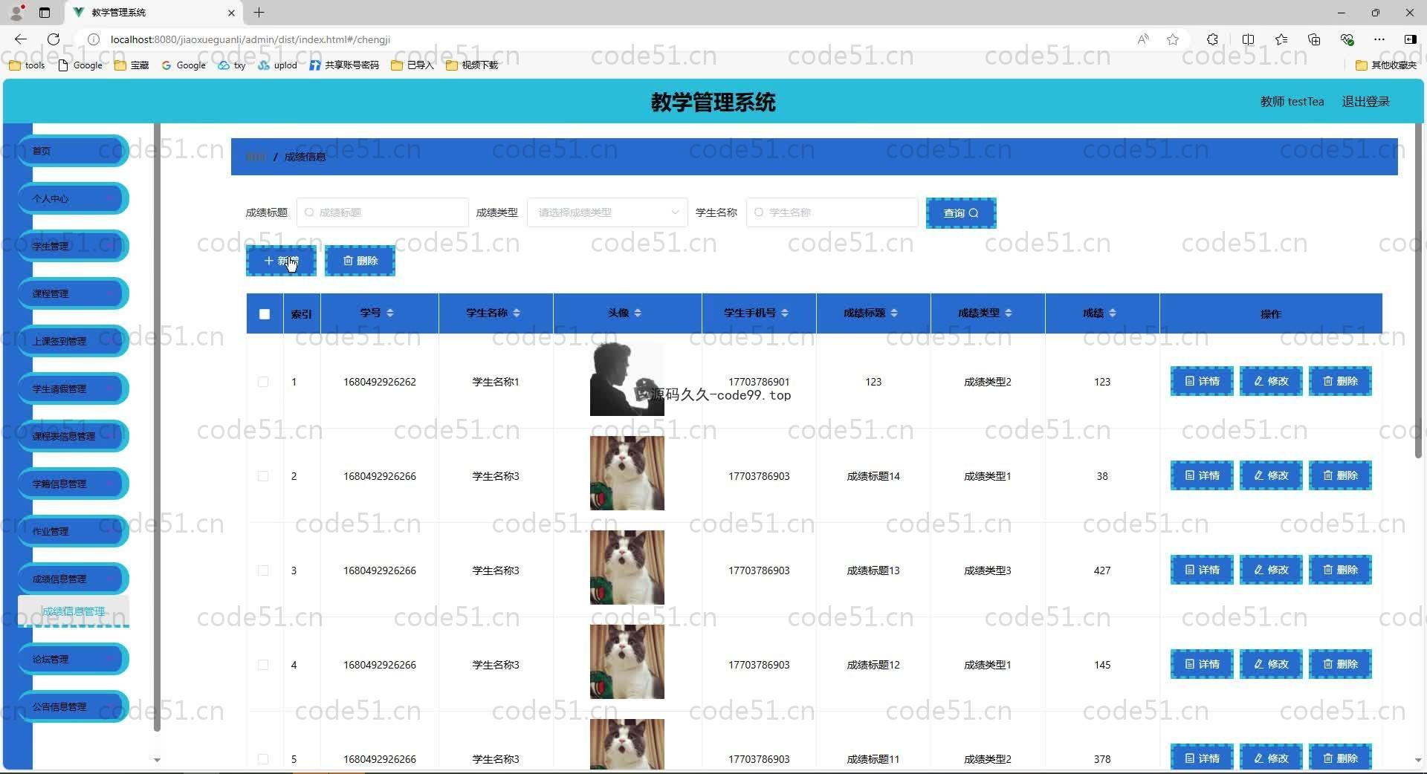
Task: Expand 课程表信息管理 sidebar menu
Action: tap(73, 436)
